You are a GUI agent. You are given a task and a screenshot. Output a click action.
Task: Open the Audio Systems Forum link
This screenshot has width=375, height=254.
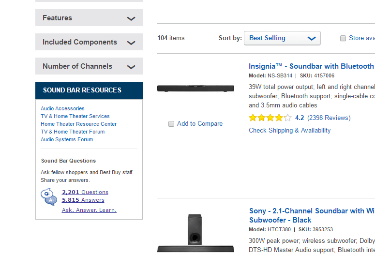click(67, 139)
